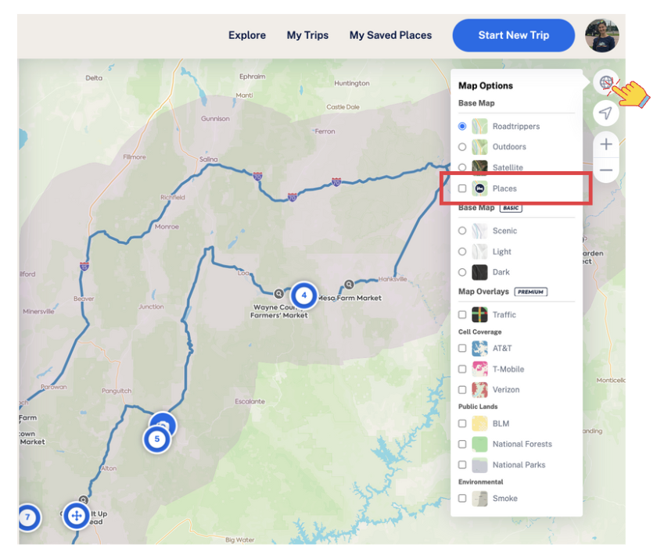Go to My Trips

[307, 35]
